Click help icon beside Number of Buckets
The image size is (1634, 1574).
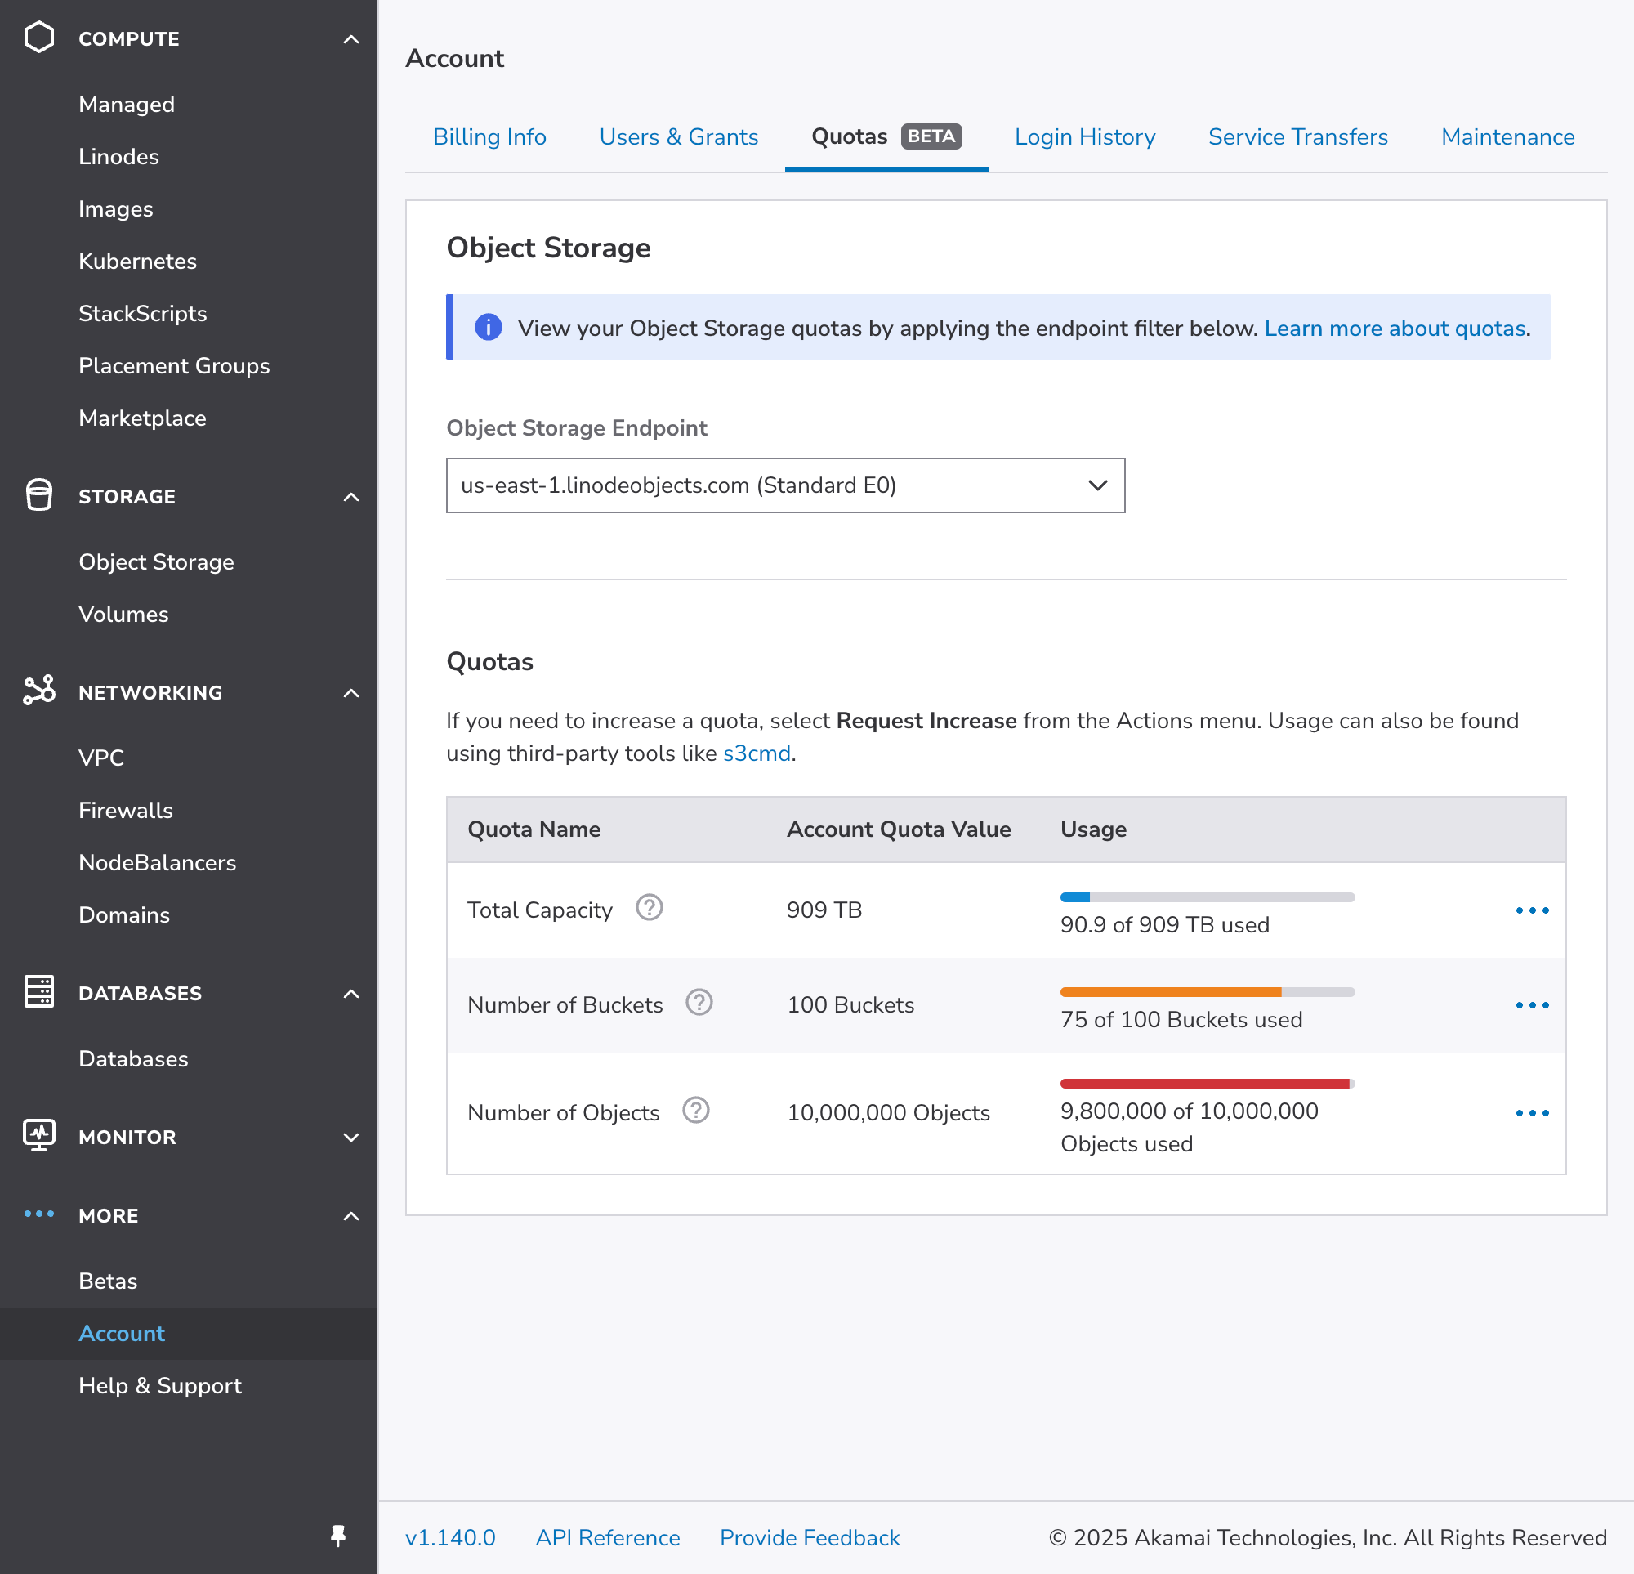click(x=699, y=1003)
